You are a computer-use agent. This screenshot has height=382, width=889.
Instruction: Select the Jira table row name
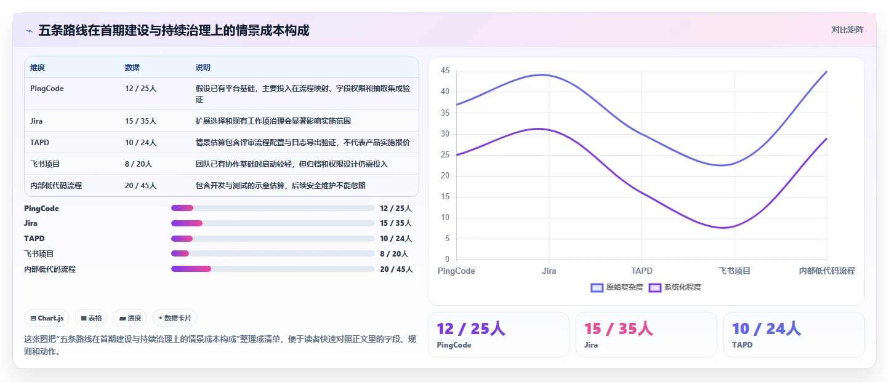coord(36,121)
